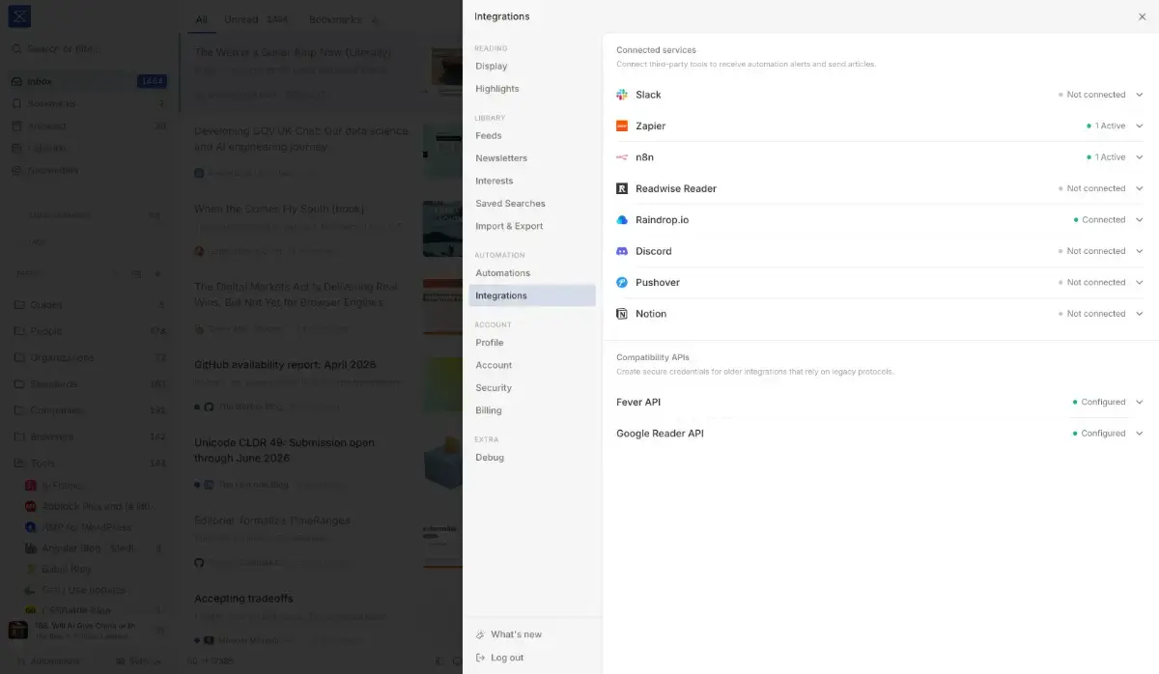Expand the Discord integration row chevron
Image resolution: width=1159 pixels, height=674 pixels.
[1140, 251]
